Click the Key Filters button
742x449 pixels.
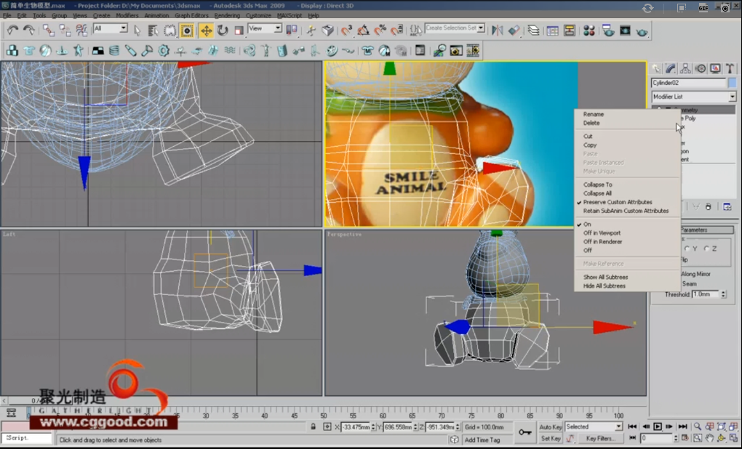(601, 438)
